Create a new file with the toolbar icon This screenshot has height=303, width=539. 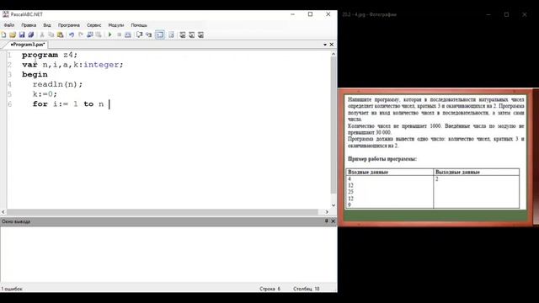pos(3,35)
